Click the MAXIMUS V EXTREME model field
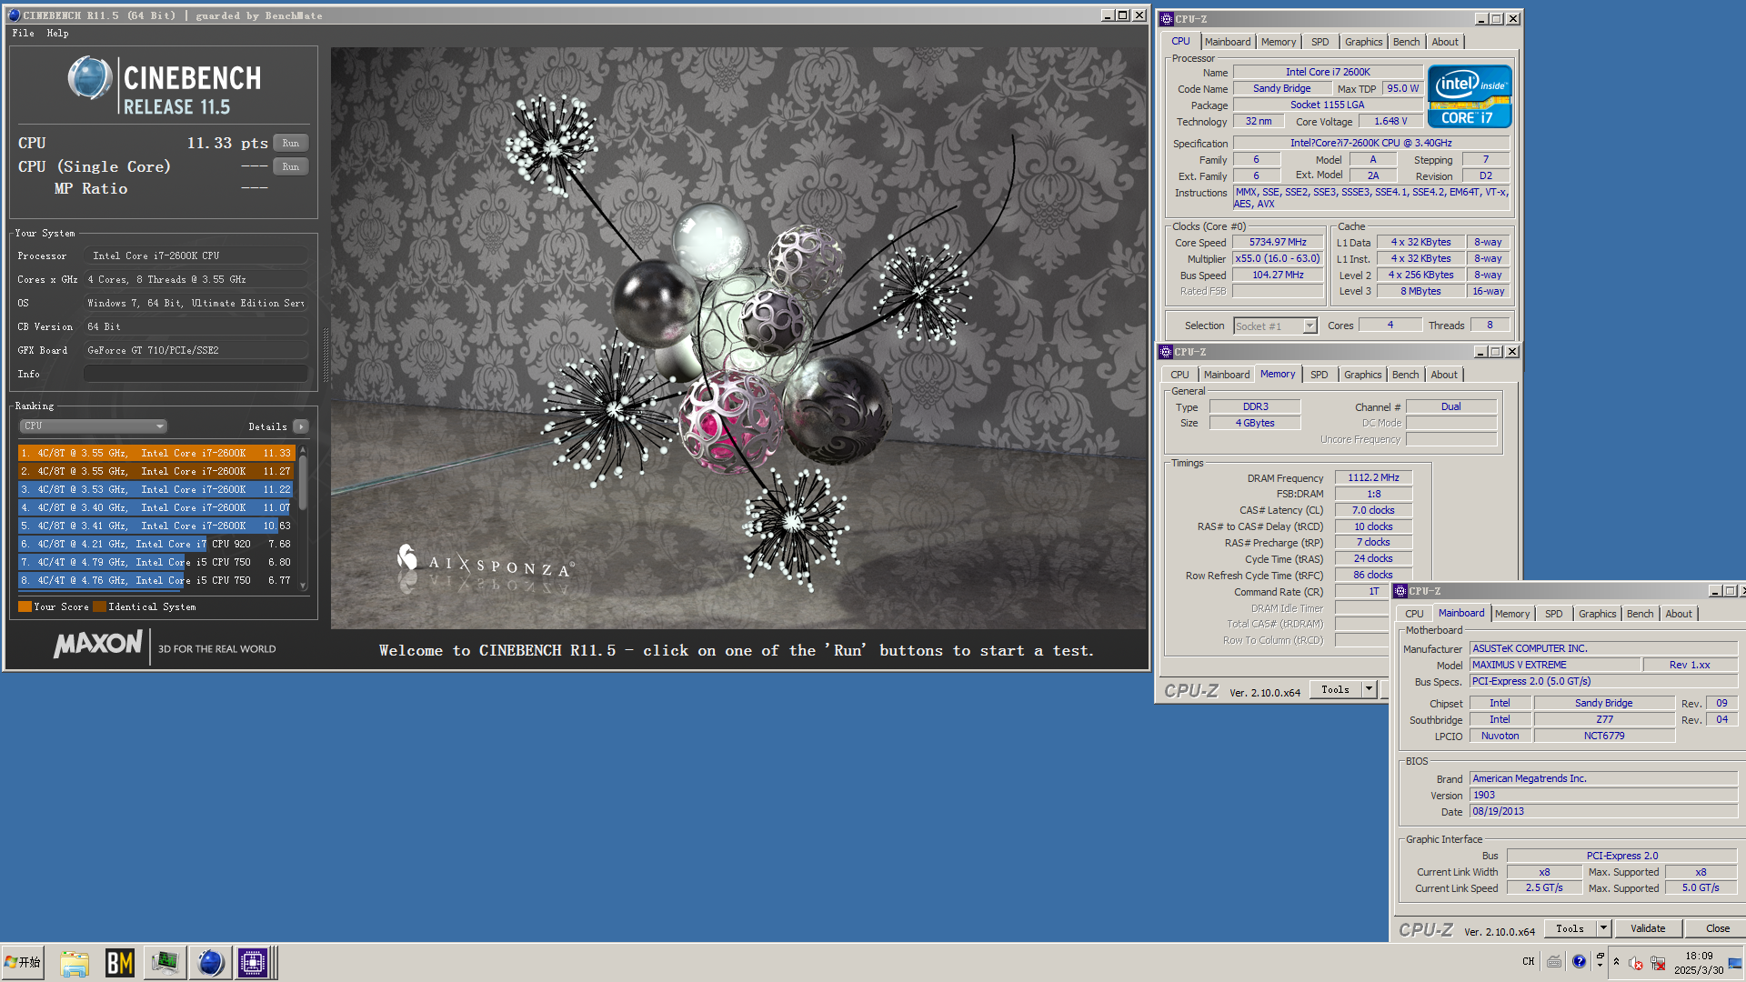This screenshot has height=982, width=1746. point(1555,665)
